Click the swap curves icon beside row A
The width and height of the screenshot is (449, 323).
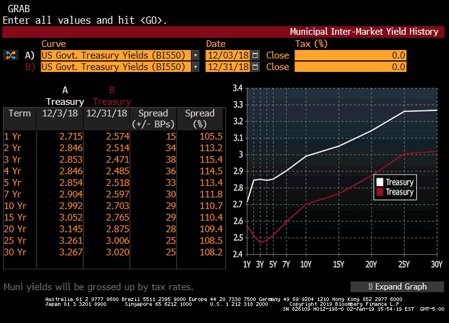click(x=10, y=55)
